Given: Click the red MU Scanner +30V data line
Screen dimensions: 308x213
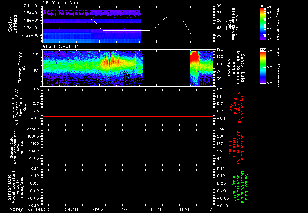Looking at the screenshot, I should click(x=128, y=116).
